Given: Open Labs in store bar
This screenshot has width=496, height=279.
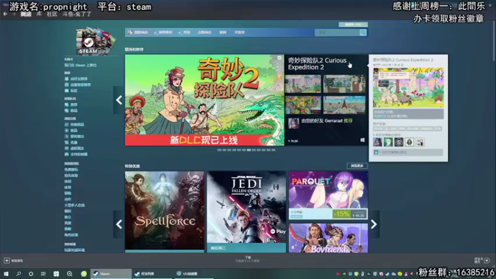Looking at the screenshot, I should pyautogui.click(x=239, y=32).
